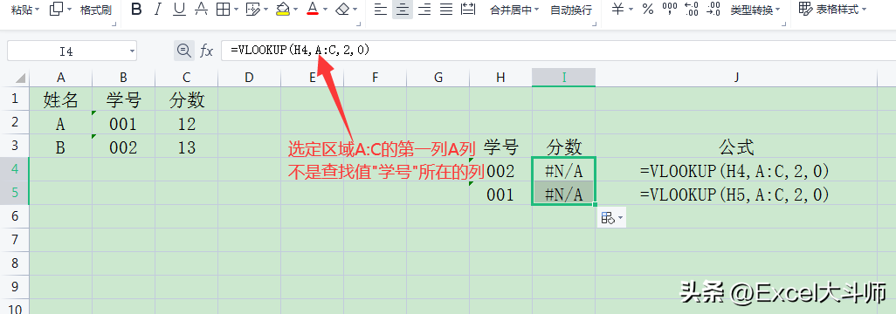
Task: Select column J header
Action: click(736, 78)
